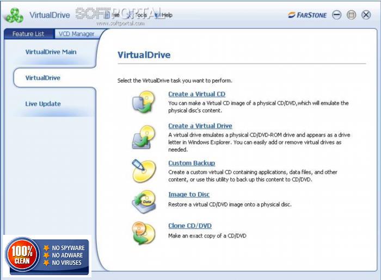Open the Clone CD/DVD link

190,226
